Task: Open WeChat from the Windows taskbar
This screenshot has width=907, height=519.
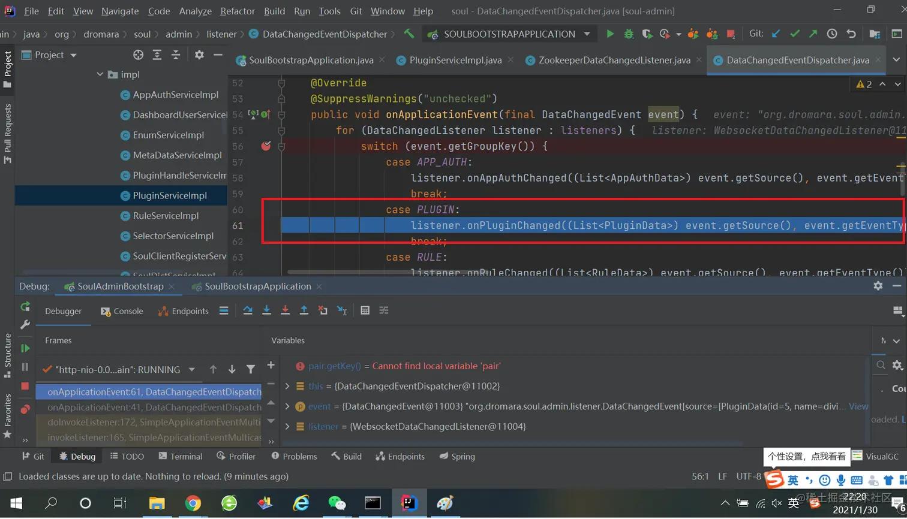Action: pos(337,503)
